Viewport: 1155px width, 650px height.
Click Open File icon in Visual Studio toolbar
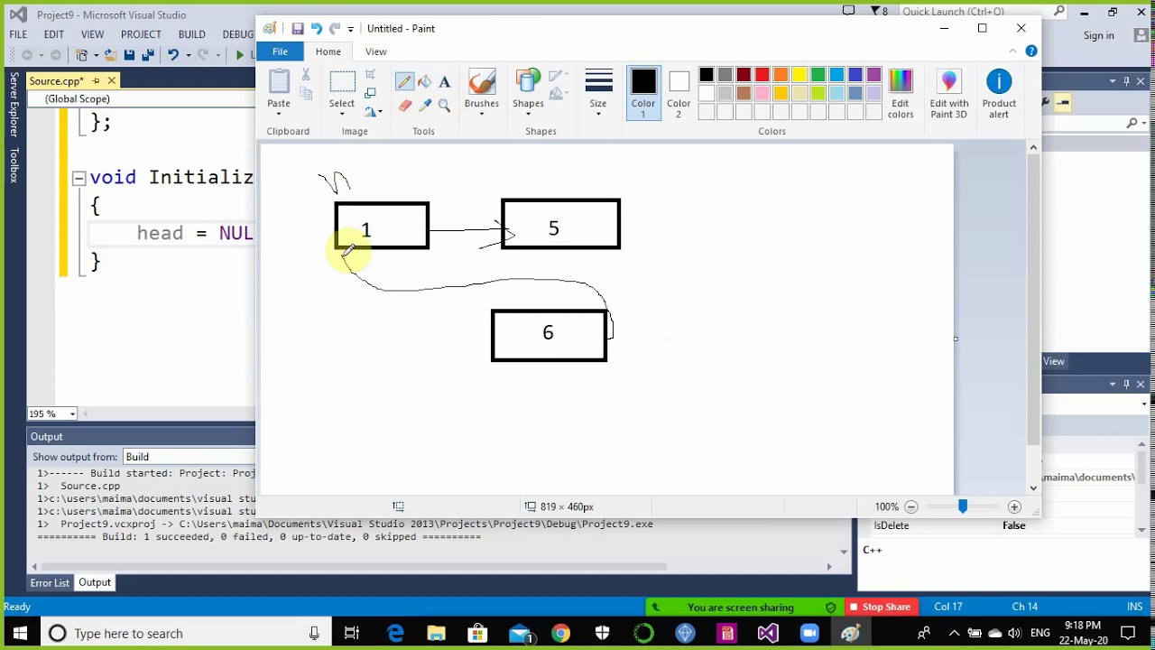tap(110, 55)
